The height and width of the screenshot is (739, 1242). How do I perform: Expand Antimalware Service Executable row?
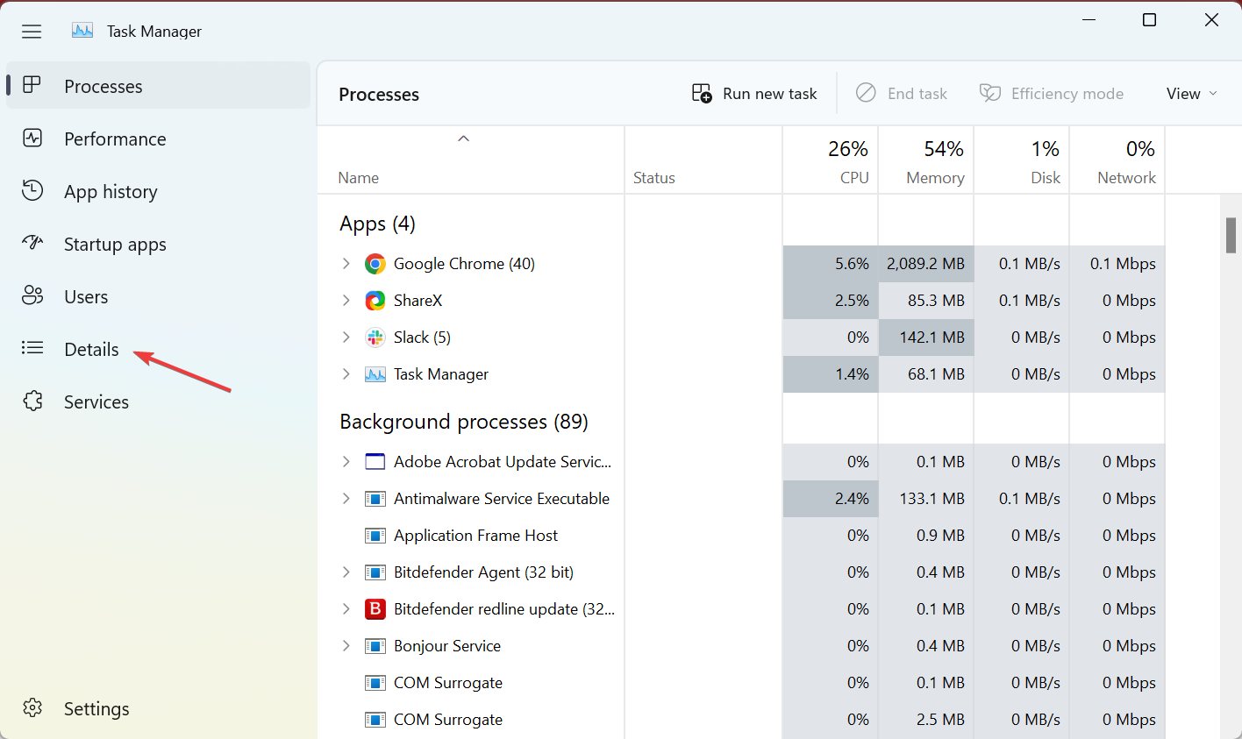coord(346,499)
